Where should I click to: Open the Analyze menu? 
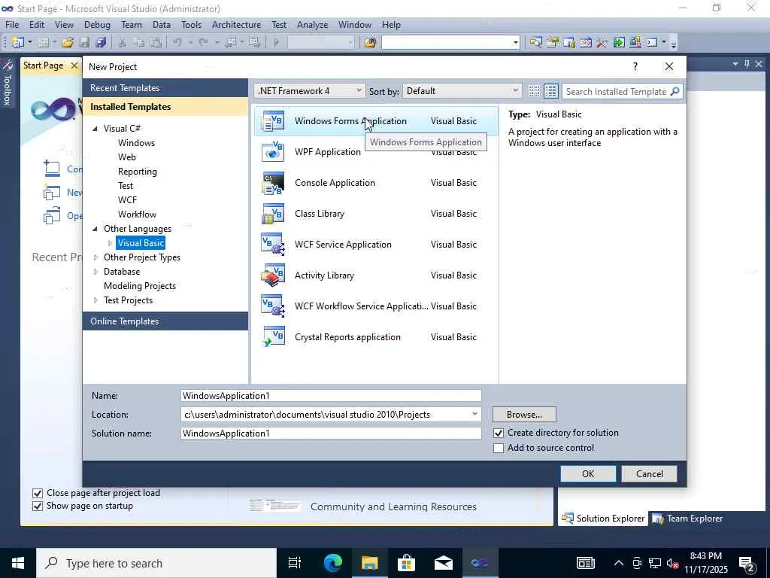tap(312, 25)
